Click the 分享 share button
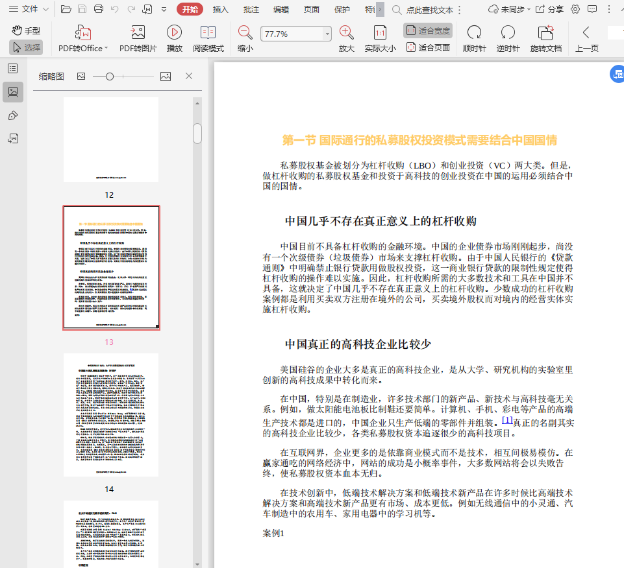The width and height of the screenshot is (624, 568). click(549, 9)
